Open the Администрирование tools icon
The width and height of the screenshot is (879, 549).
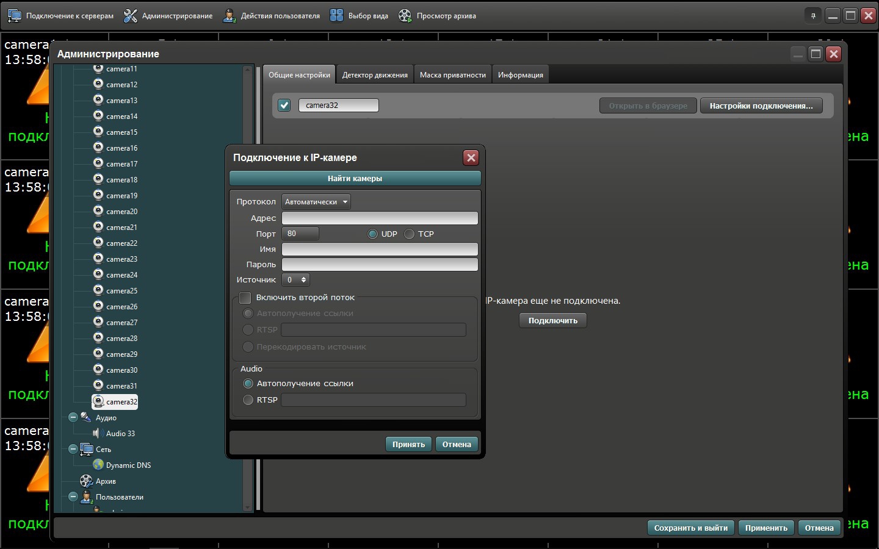tap(131, 16)
